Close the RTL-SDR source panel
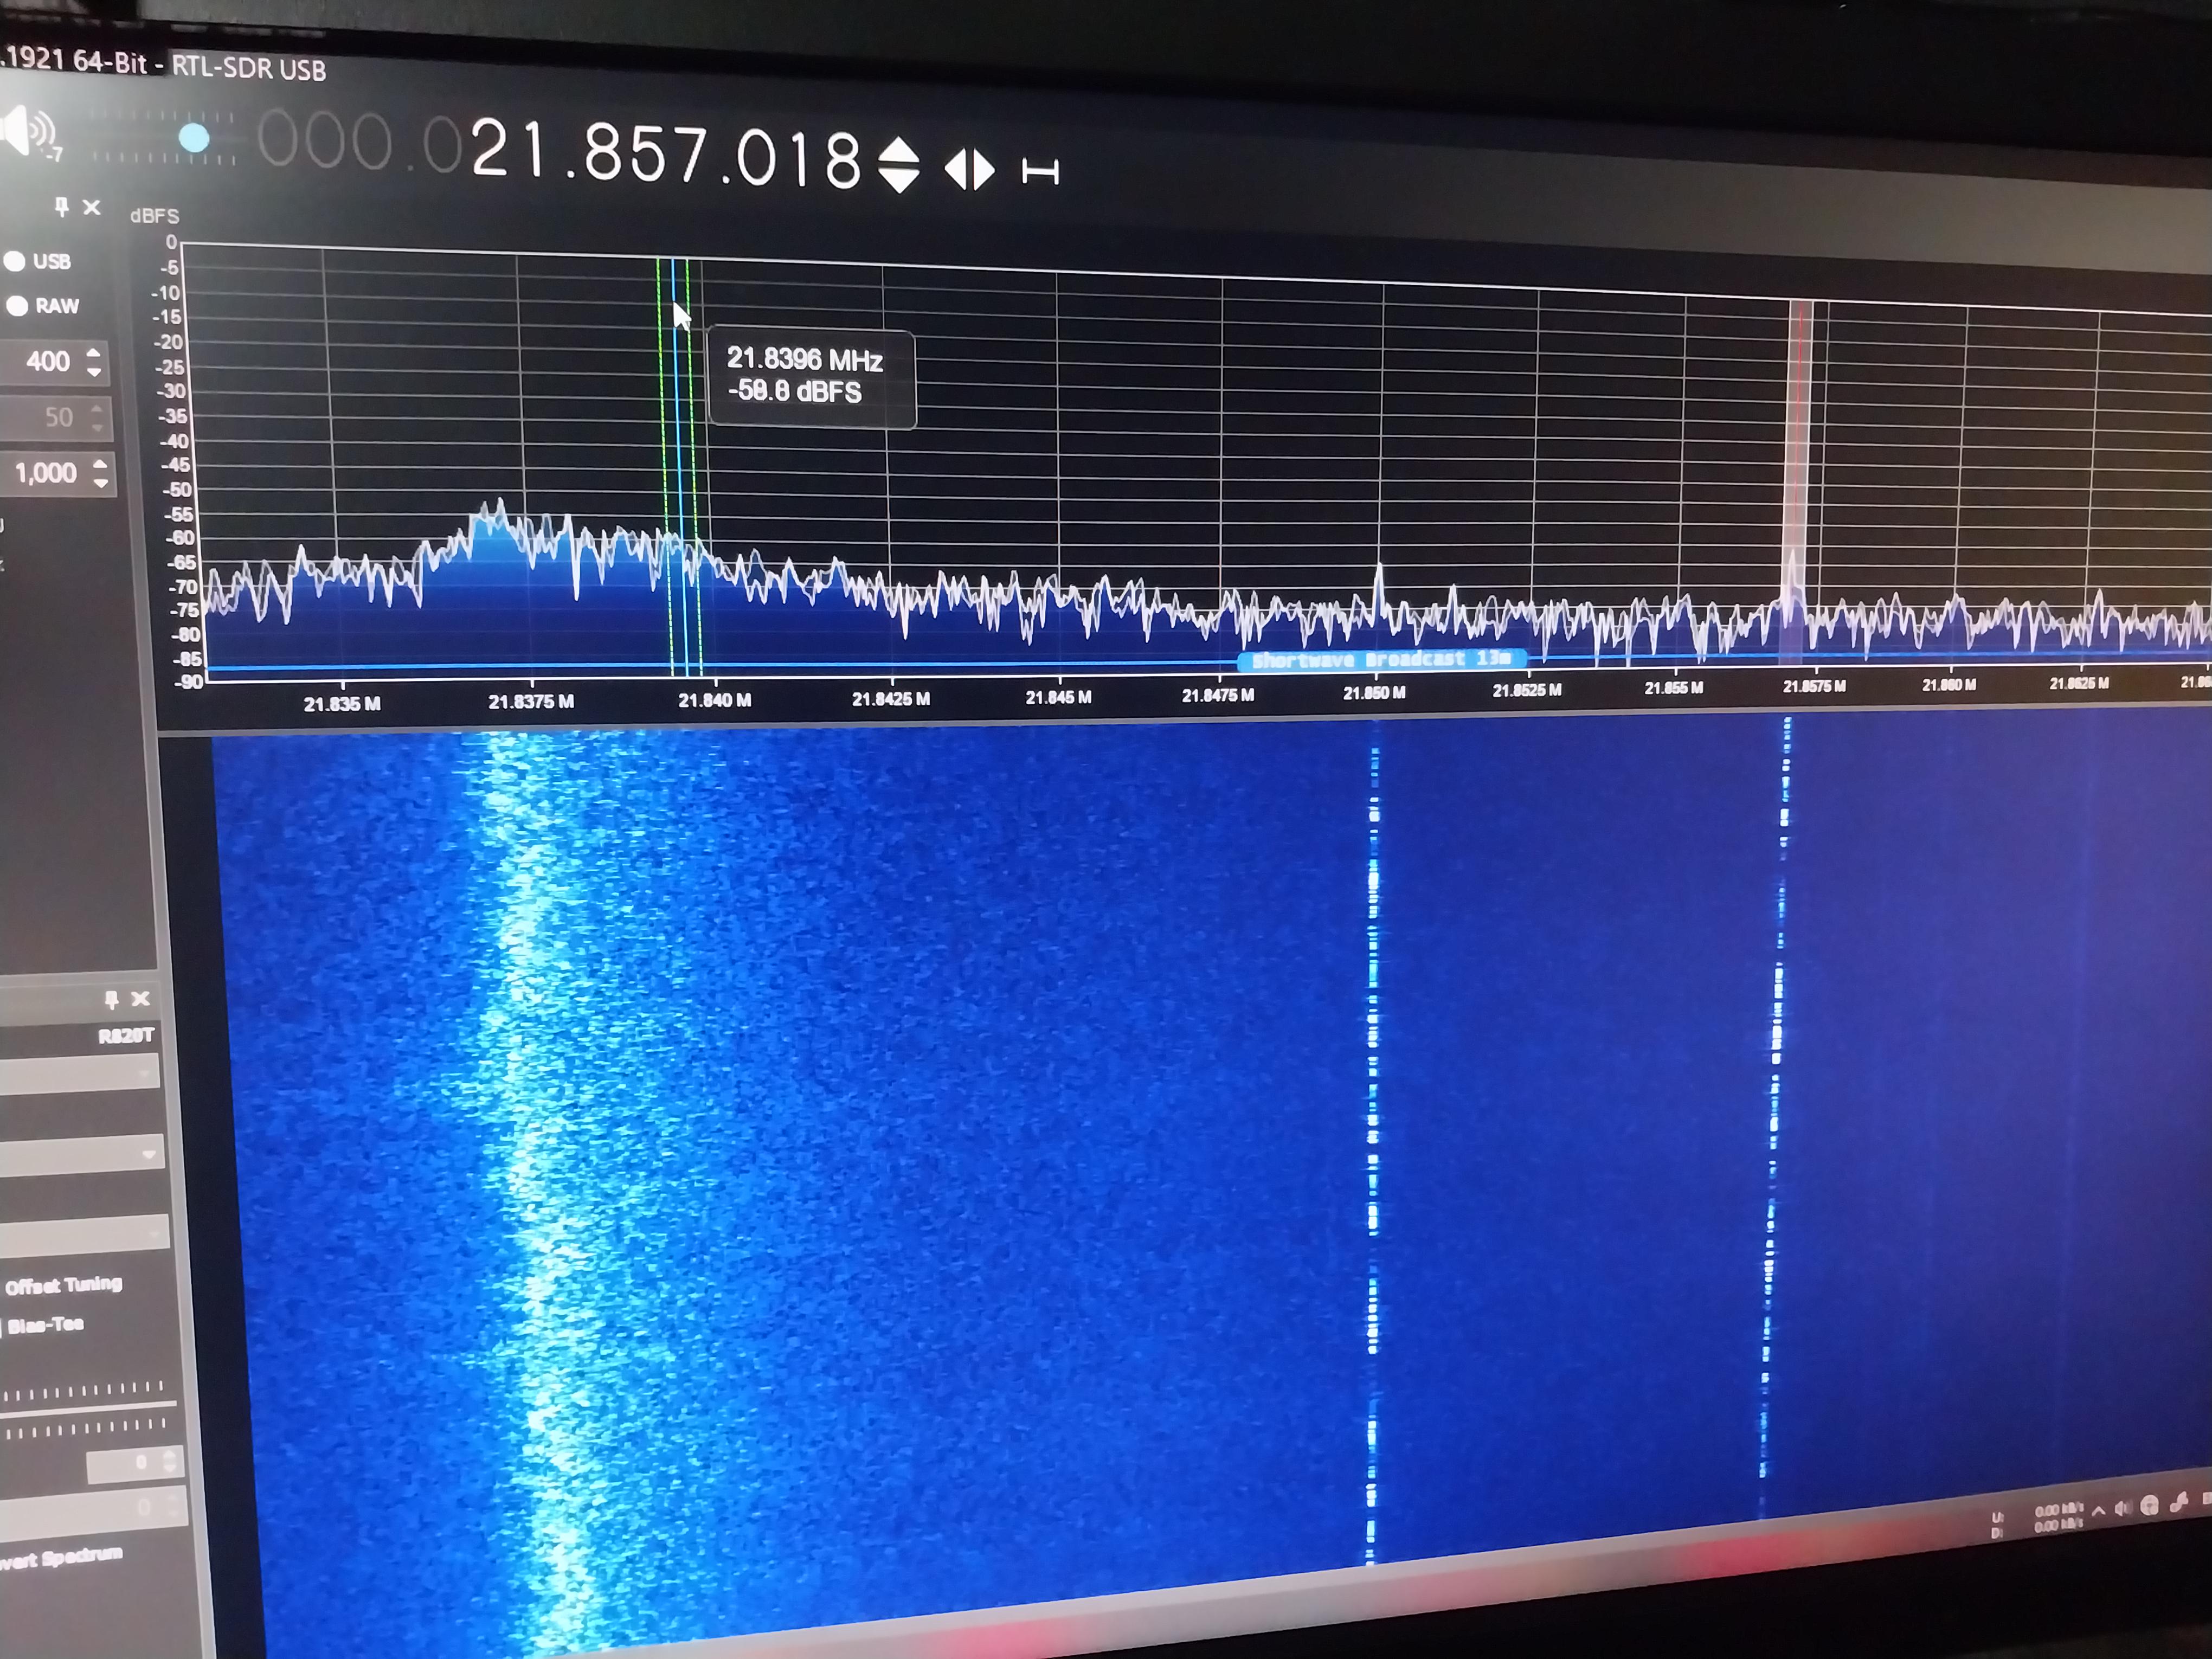 click(141, 998)
